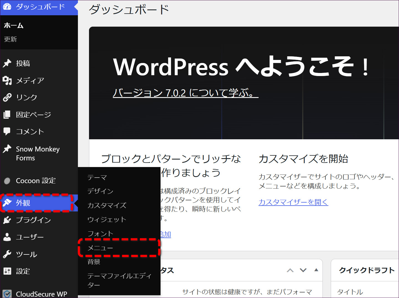
Task: Open 更新 under Dashboard
Action: click(11, 39)
